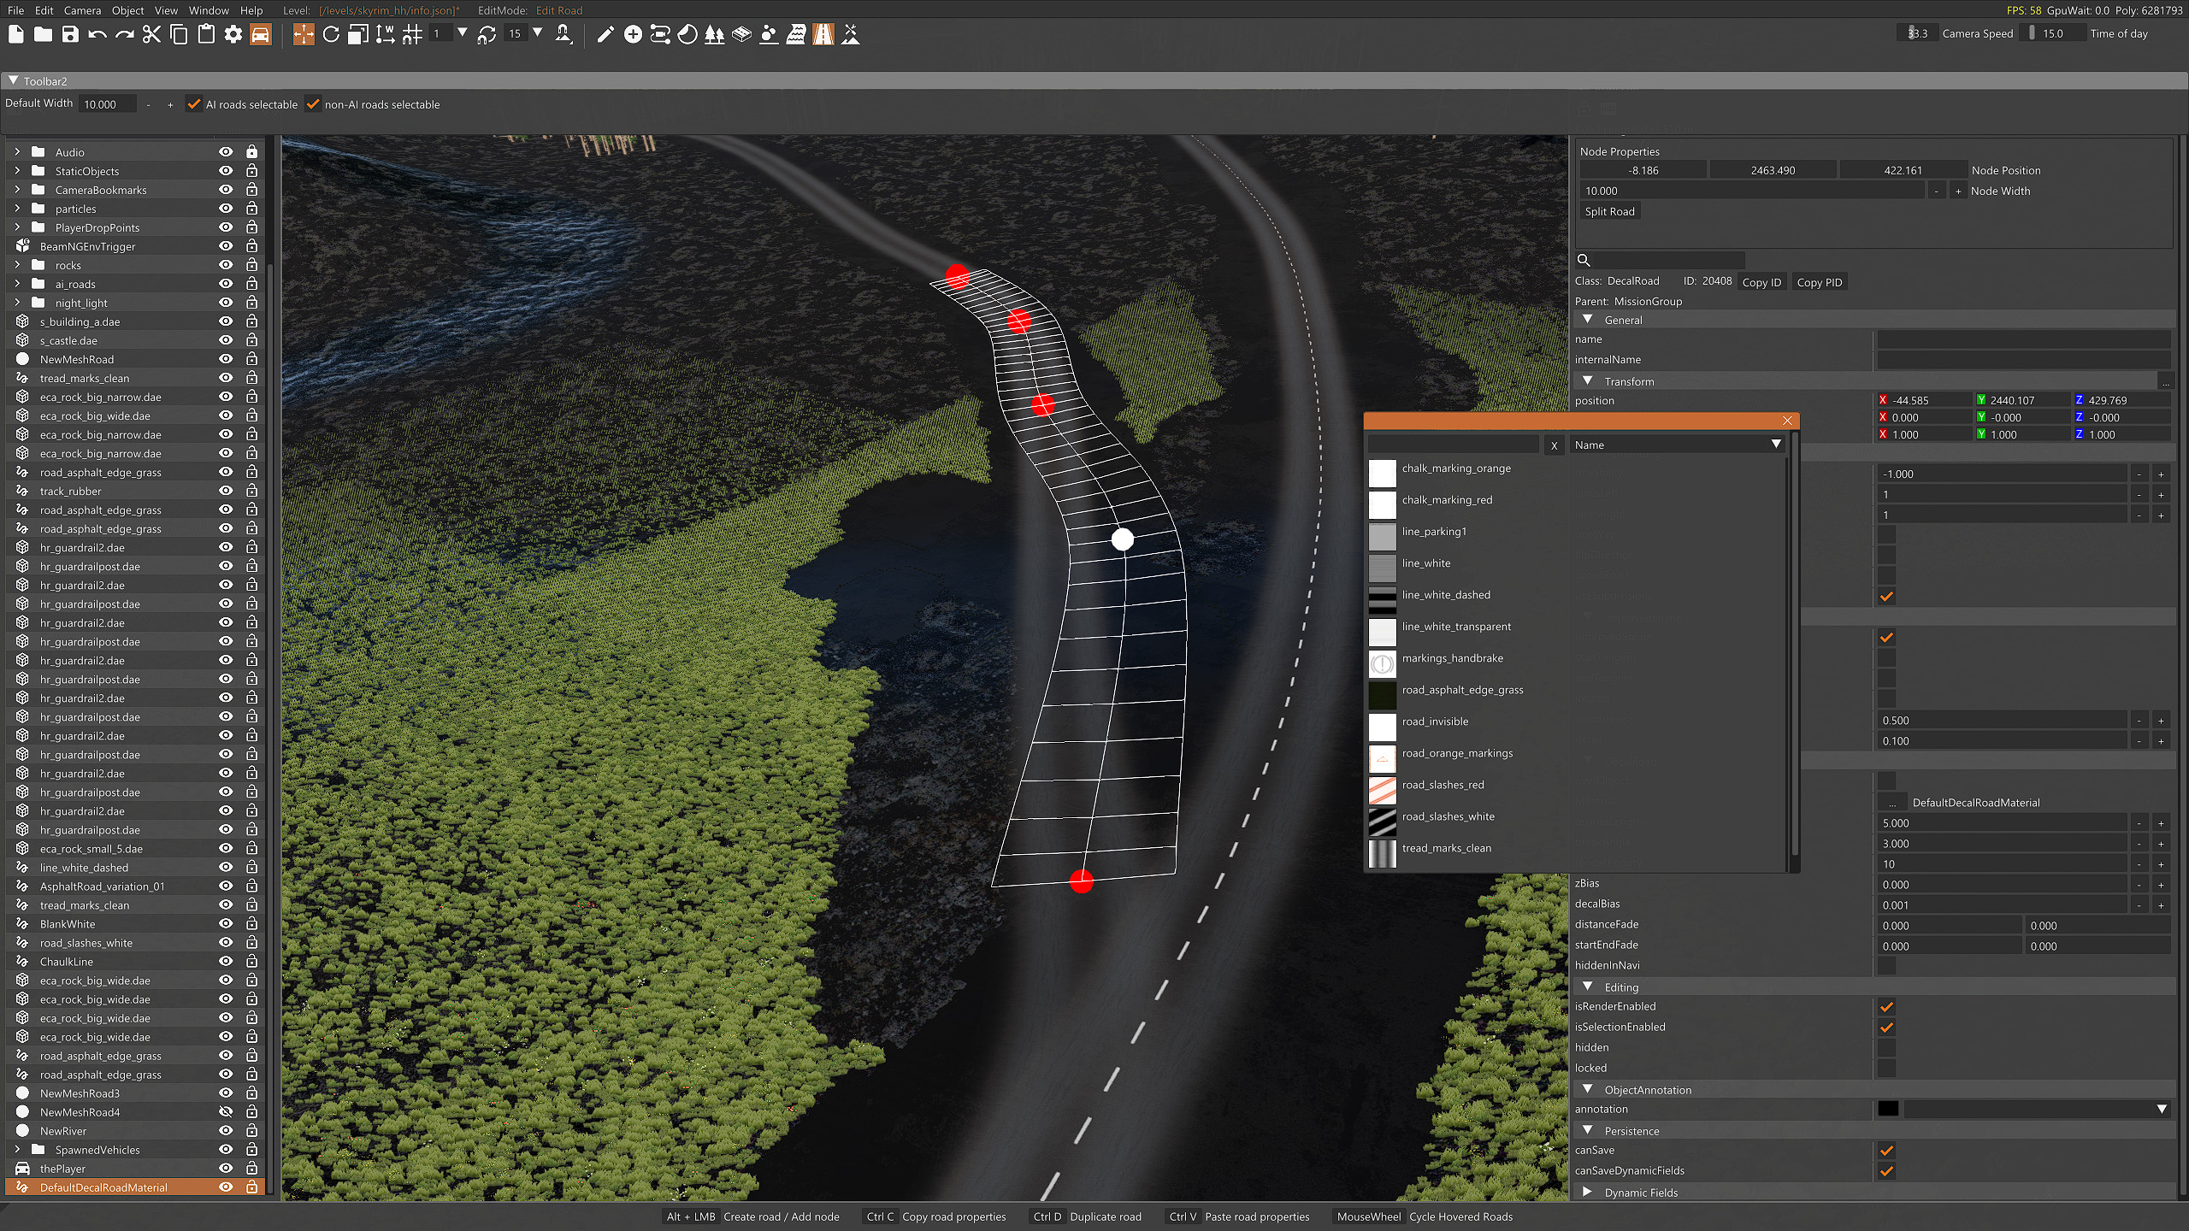Open the Camera menu

82,10
